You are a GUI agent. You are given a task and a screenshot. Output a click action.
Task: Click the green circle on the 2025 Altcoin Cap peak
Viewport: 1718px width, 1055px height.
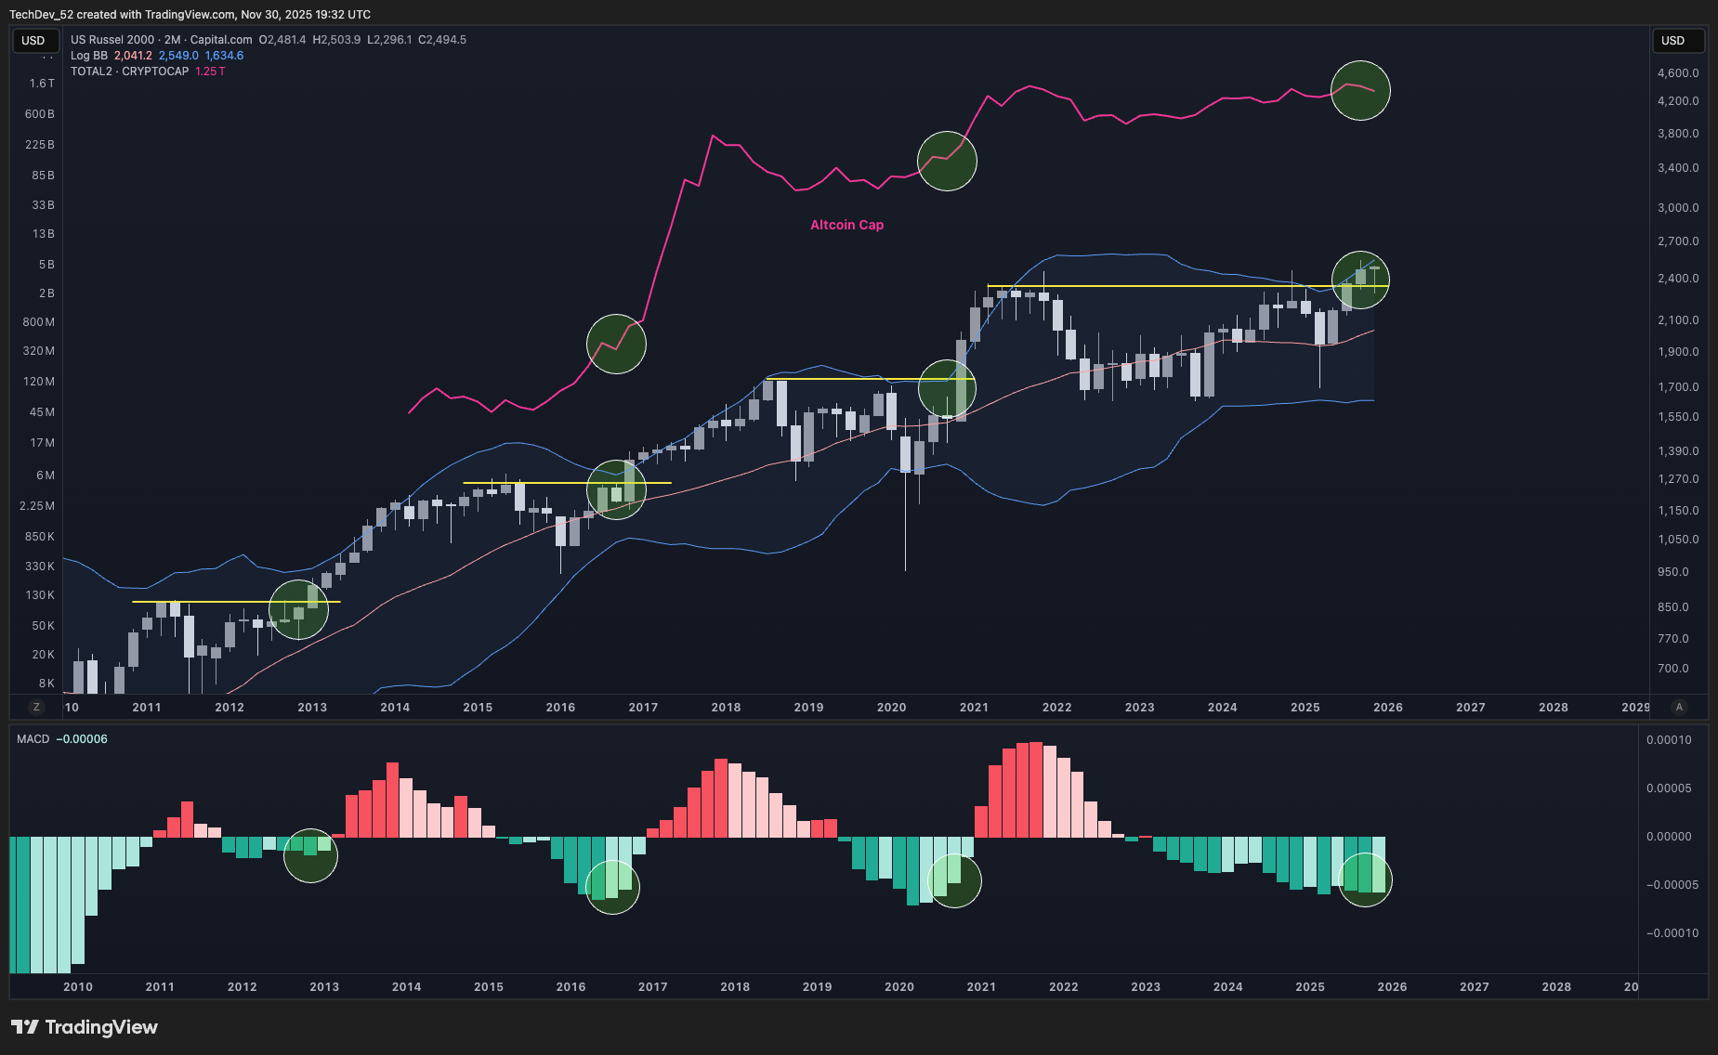pos(1360,90)
